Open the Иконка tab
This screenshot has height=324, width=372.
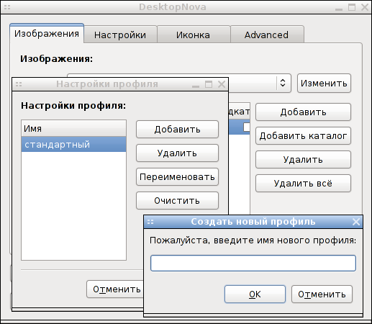194,35
